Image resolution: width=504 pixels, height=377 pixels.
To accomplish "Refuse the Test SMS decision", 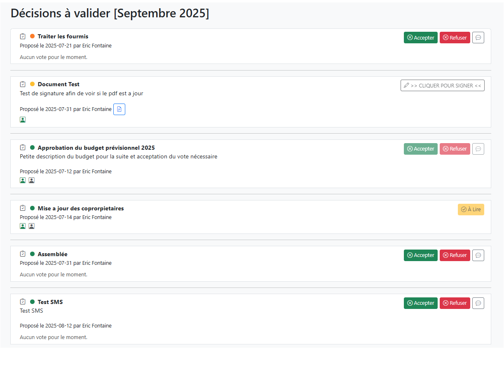I will click(455, 303).
